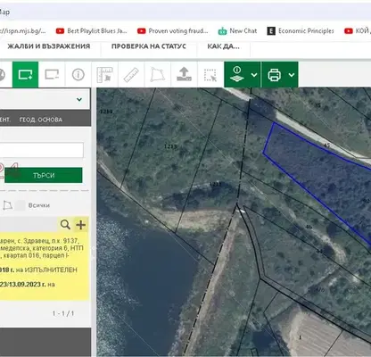Toggle the Всички checkbox
Viewport: 371px width, 357px height.
coord(21,205)
